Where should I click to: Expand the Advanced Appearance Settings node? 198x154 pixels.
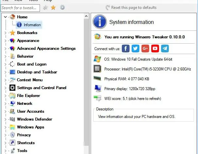tap(5, 48)
